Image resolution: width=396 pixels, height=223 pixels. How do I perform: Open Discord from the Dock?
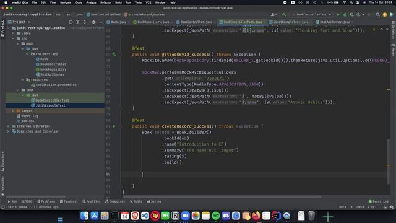tap(226, 216)
